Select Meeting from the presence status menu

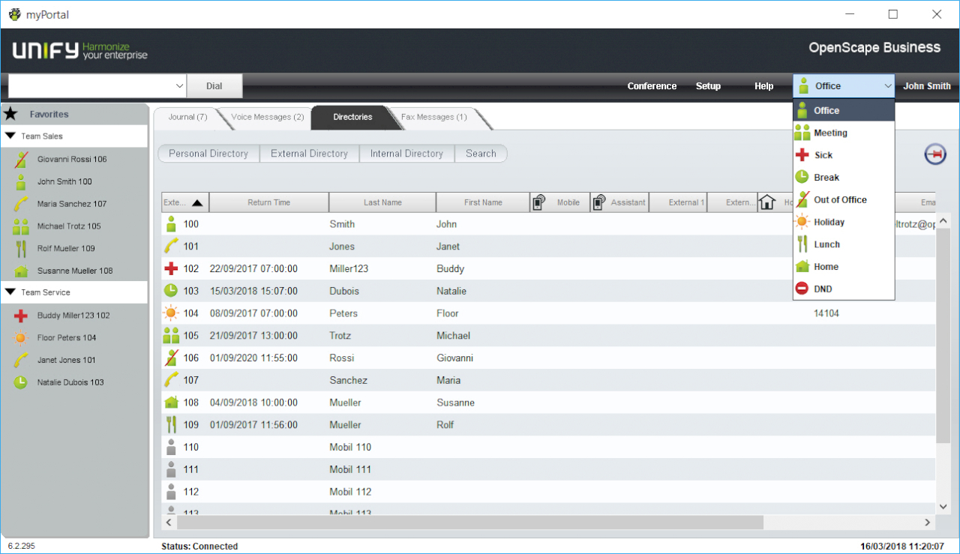[x=832, y=133]
